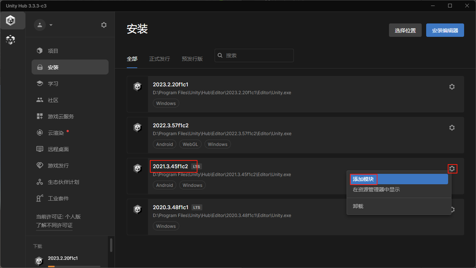The width and height of the screenshot is (476, 268).
Task: Click the 云渲染 icon
Action: tap(40, 133)
